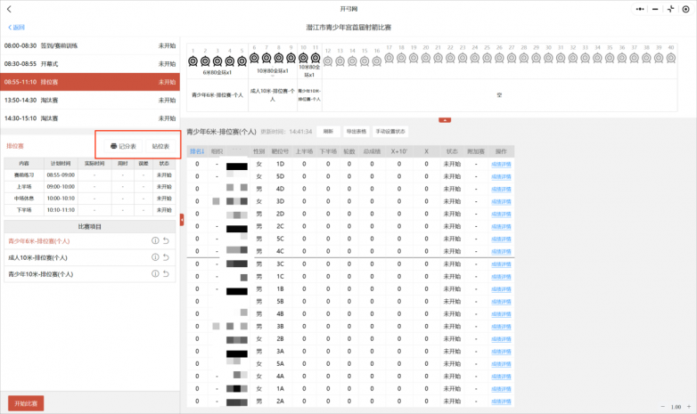The image size is (697, 414).
Task: Click the reset arrow for 青少年10米-排位赛(个人)
Action: (x=166, y=273)
